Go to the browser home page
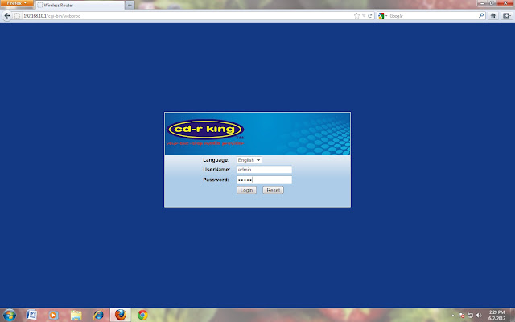This screenshot has width=515, height=322. point(493,16)
